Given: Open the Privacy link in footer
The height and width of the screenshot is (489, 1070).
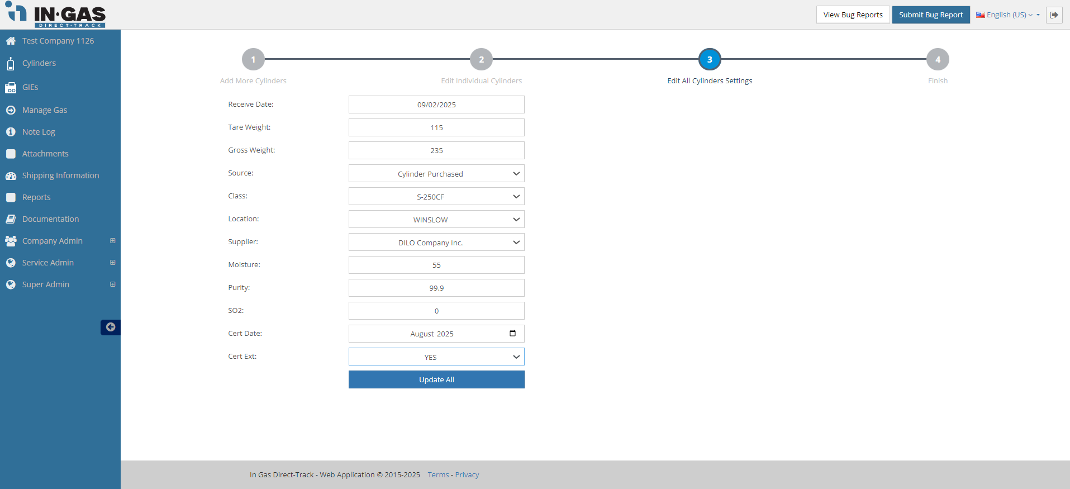Looking at the screenshot, I should tap(467, 475).
